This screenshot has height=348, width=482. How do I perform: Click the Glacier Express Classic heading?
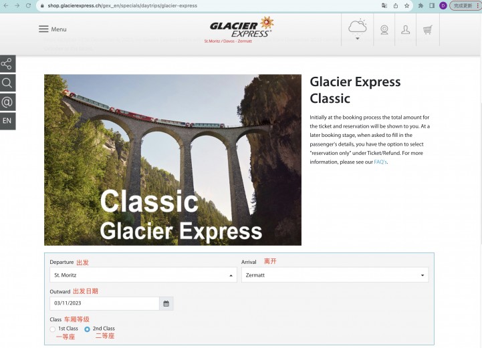coord(355,90)
